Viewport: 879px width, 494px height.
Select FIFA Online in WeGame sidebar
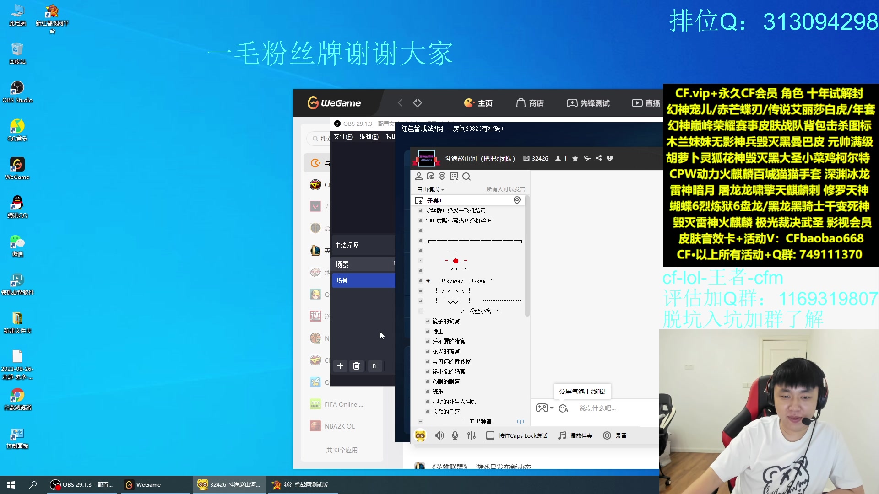[337, 404]
